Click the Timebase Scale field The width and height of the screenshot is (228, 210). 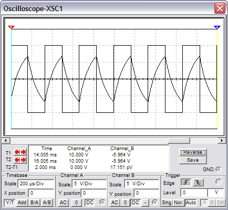point(36,184)
